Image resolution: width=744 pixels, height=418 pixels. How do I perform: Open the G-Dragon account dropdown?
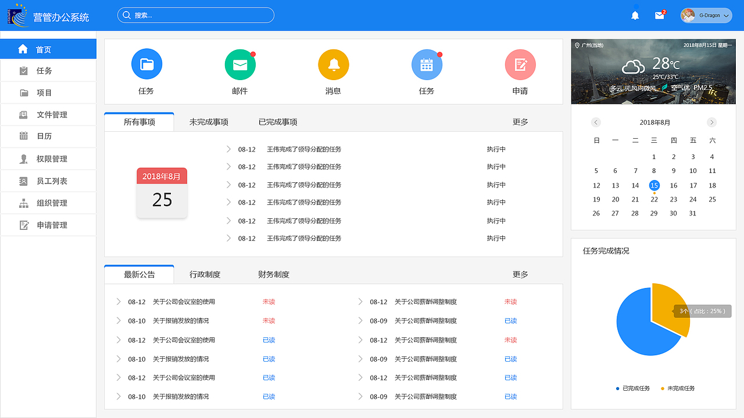pos(705,15)
